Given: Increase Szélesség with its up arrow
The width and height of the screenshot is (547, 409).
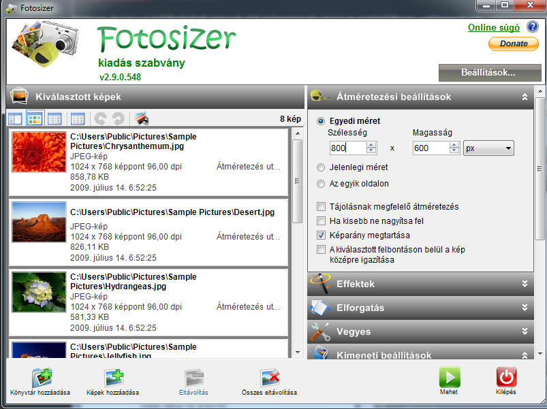Looking at the screenshot, I should coord(371,144).
